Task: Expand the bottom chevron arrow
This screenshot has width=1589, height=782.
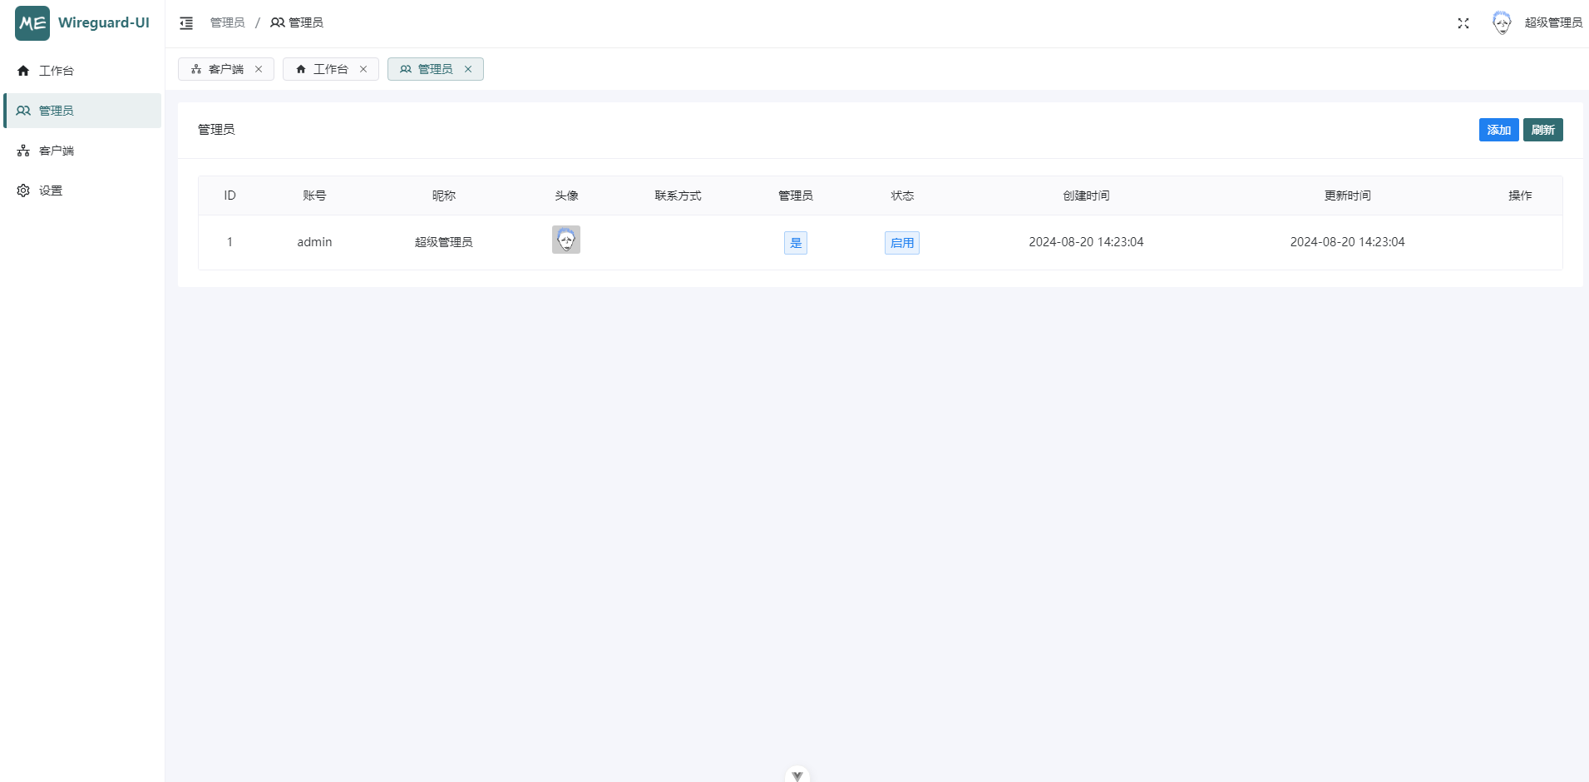Action: [x=797, y=775]
